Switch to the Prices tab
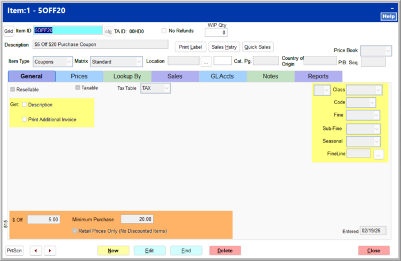Viewport: 401px width, 261px height. click(79, 76)
